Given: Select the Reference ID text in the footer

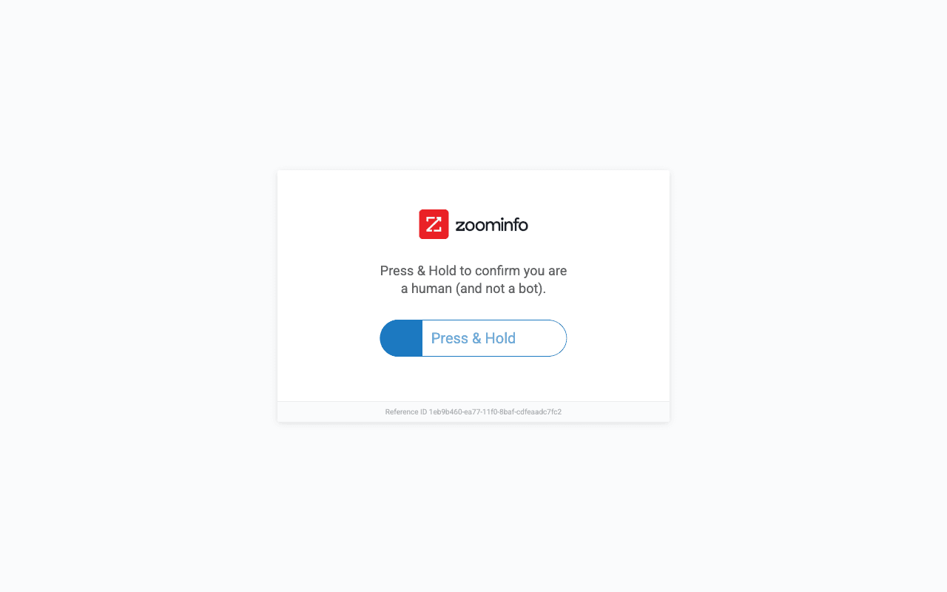Looking at the screenshot, I should (473, 411).
